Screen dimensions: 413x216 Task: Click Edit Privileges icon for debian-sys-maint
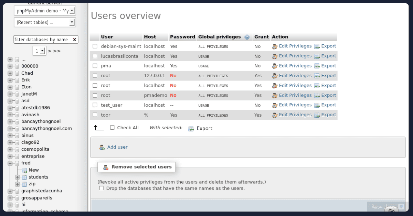click(274, 46)
